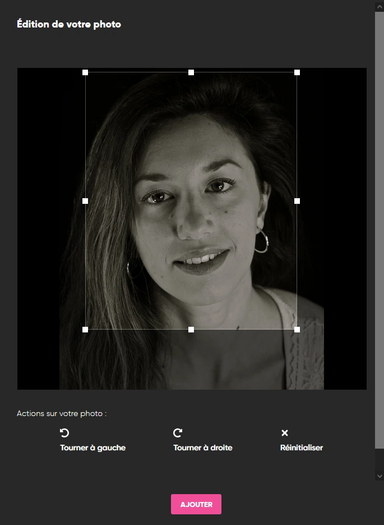Click the bottom-left crop handle
This screenshot has width=384, height=525.
[x=85, y=330]
